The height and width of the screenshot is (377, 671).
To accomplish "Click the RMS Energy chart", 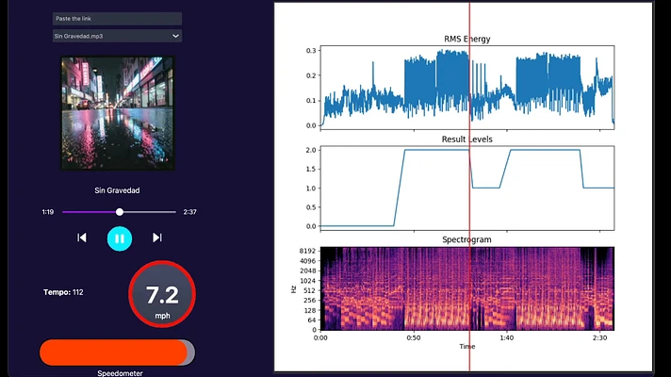I will pos(467,88).
